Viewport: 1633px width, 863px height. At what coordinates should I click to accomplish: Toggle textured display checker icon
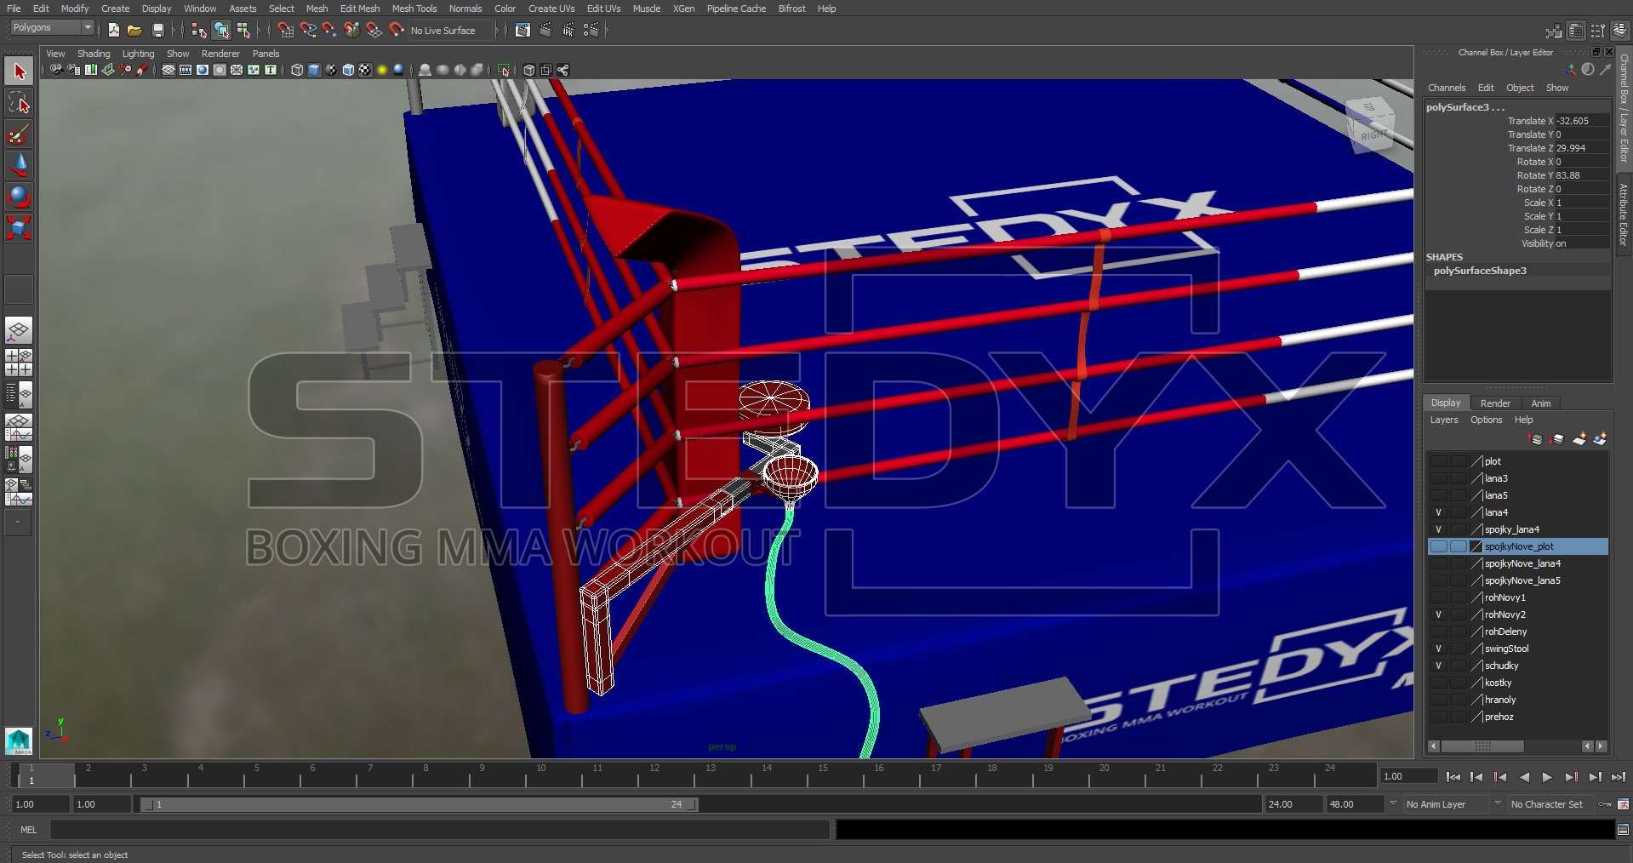pyautogui.click(x=365, y=70)
